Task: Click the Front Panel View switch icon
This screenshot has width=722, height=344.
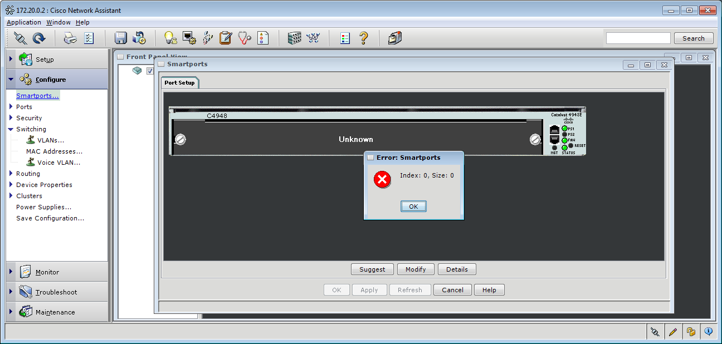Action: pos(295,38)
